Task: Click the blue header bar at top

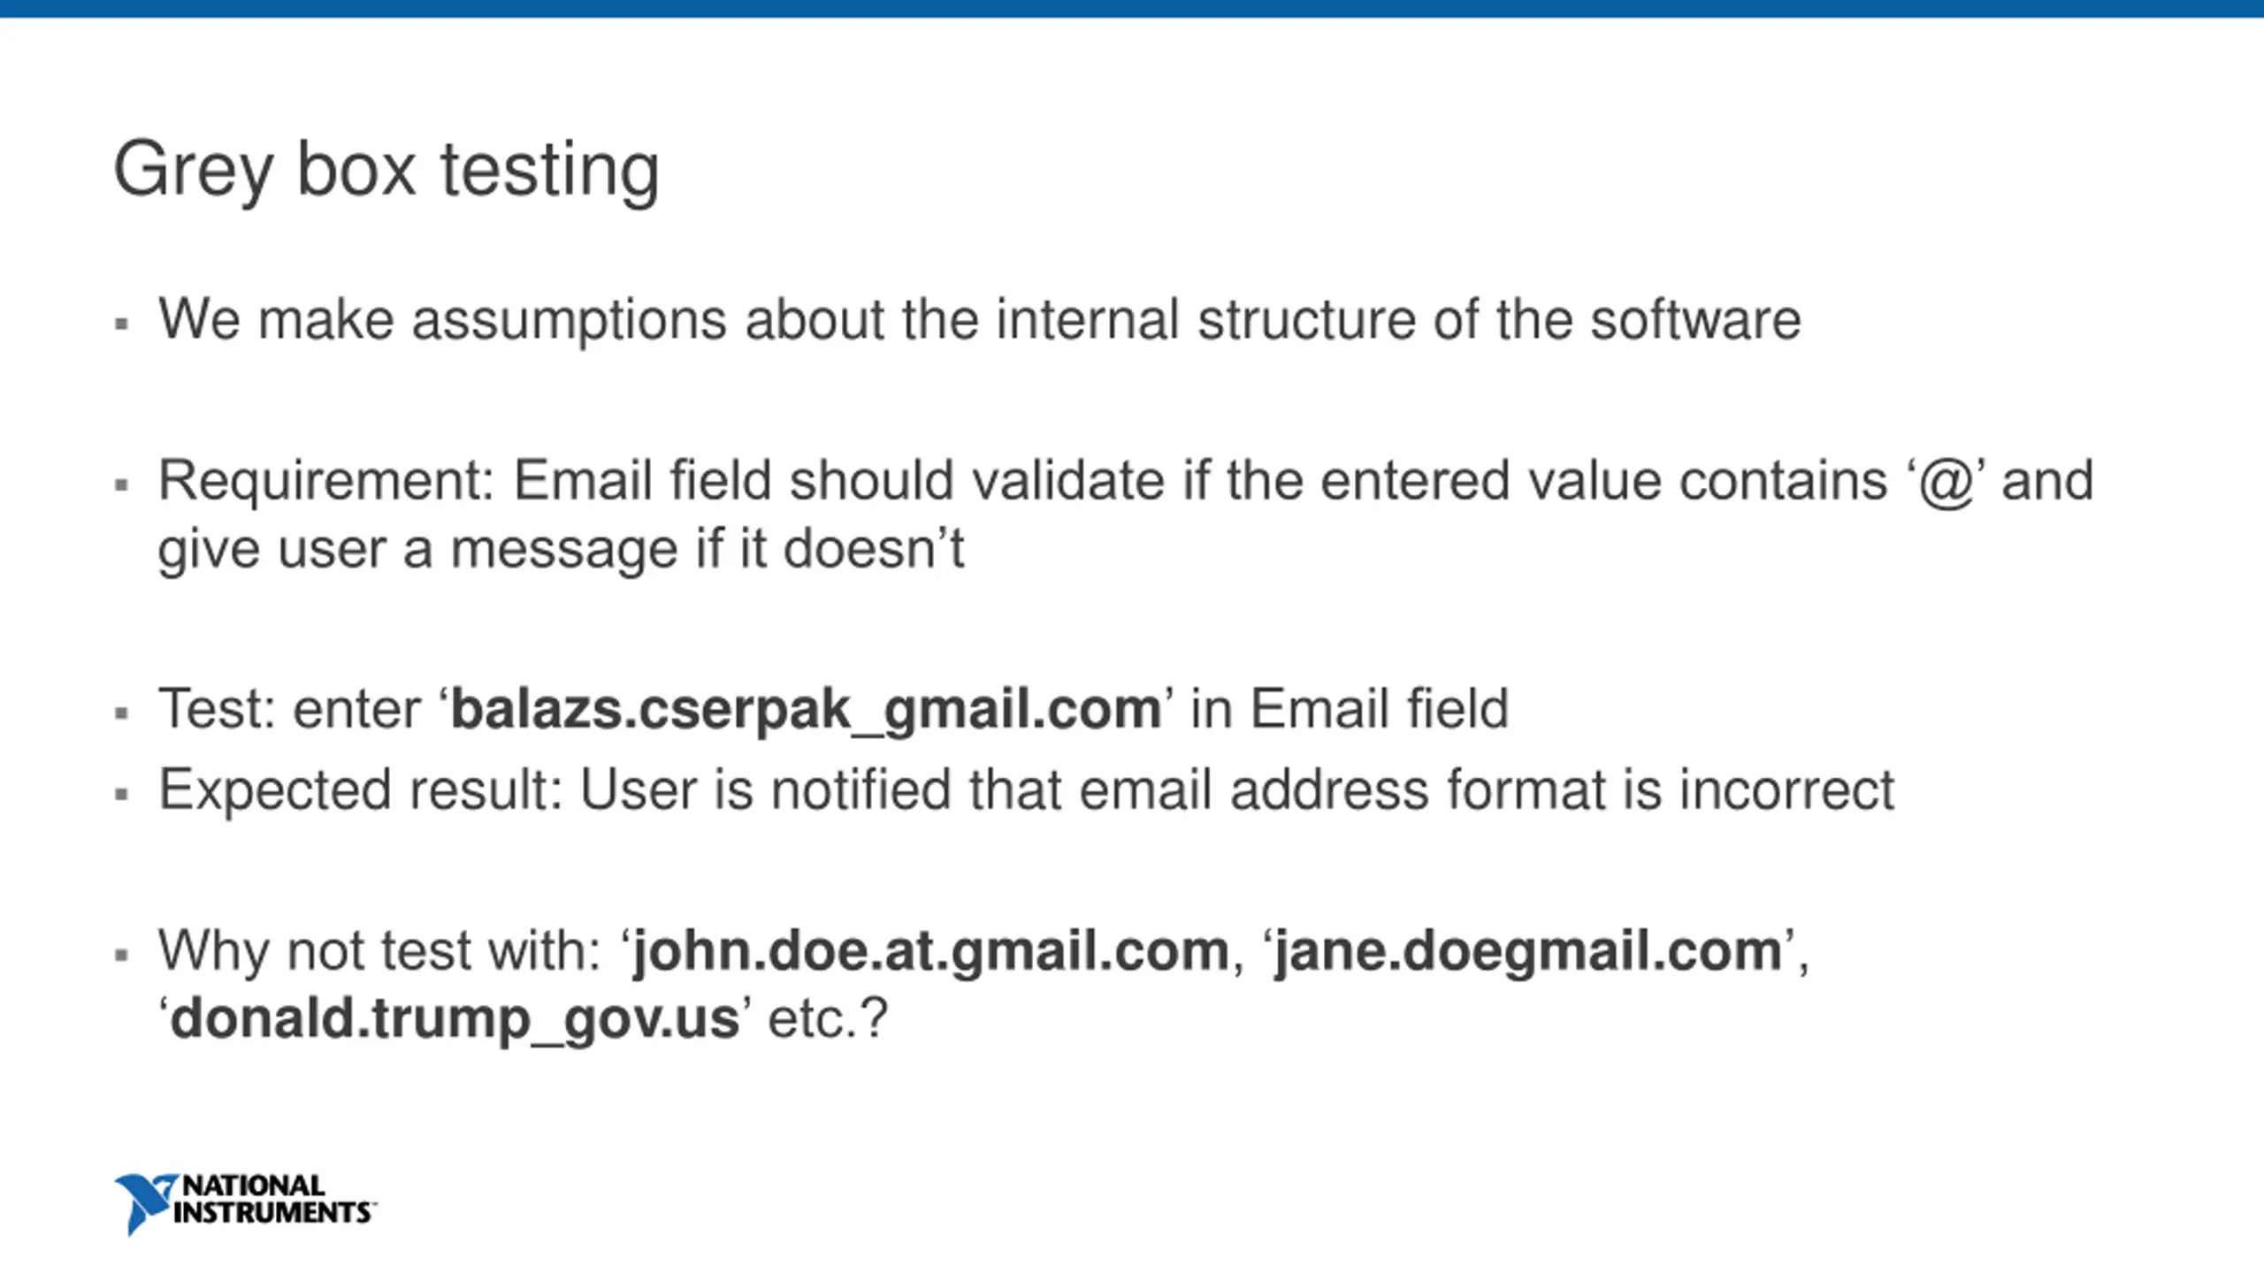Action: point(1132,9)
